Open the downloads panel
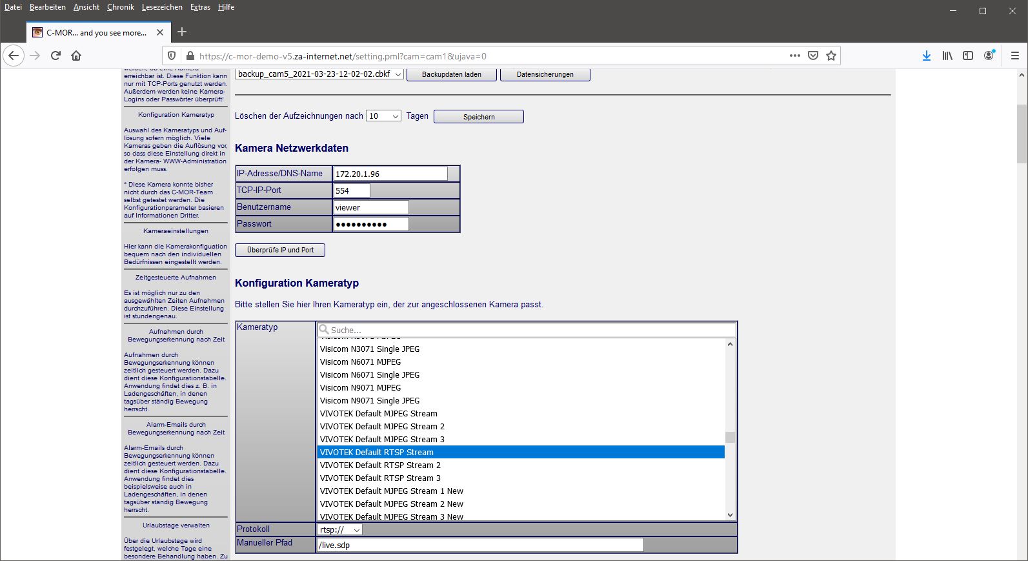1028x561 pixels. (927, 56)
